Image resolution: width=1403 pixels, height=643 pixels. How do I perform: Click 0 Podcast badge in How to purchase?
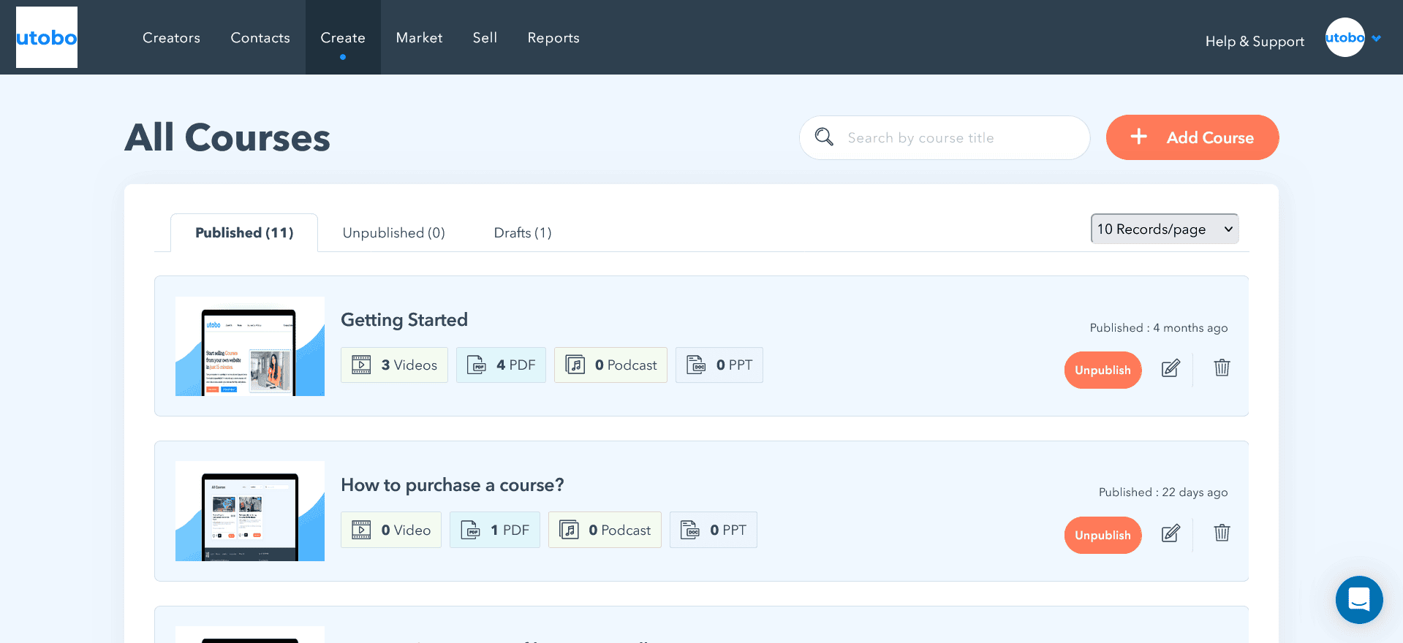(x=605, y=530)
